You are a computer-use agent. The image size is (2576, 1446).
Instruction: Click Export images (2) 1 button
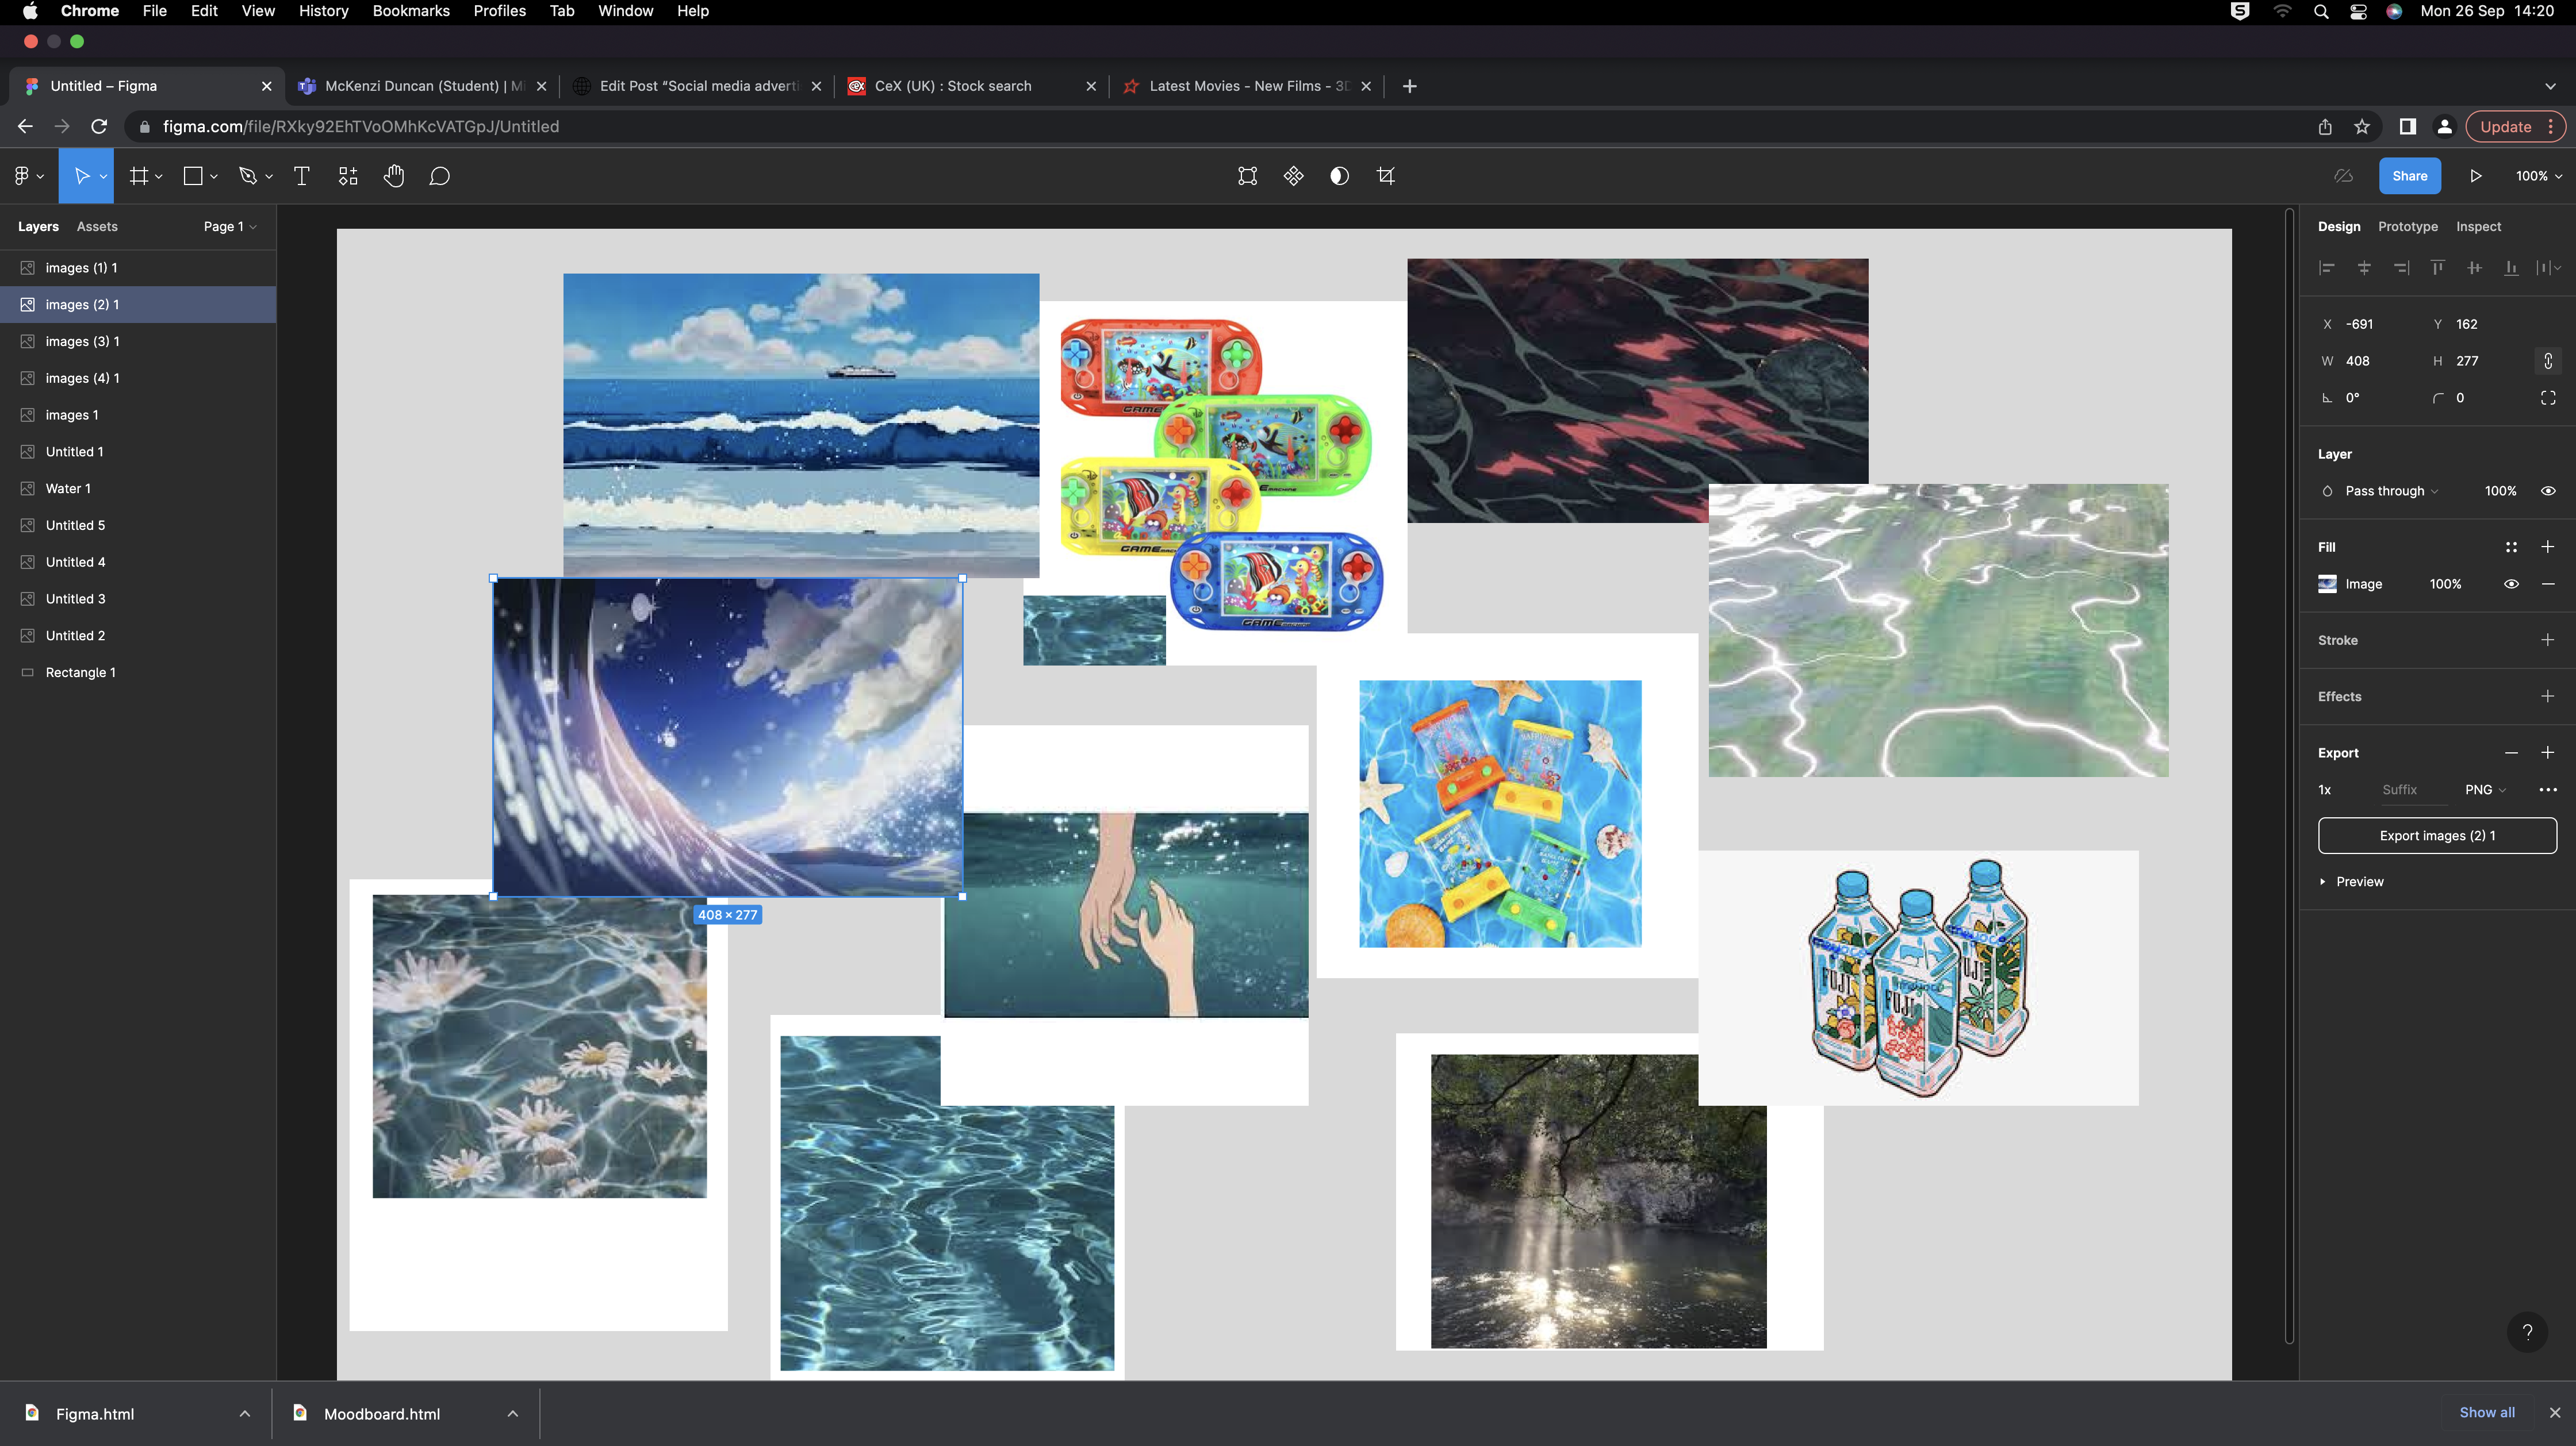(2436, 836)
